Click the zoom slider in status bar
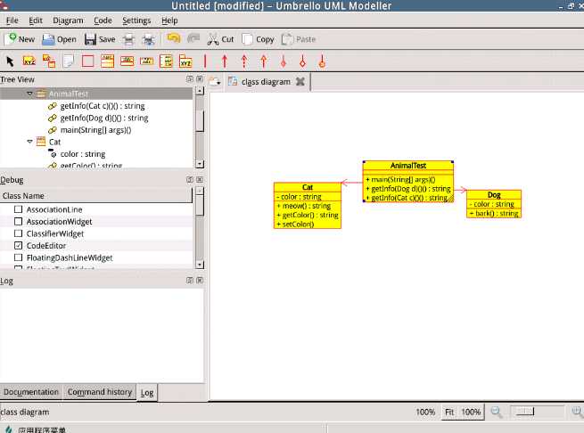The image size is (584, 433). (x=537, y=412)
